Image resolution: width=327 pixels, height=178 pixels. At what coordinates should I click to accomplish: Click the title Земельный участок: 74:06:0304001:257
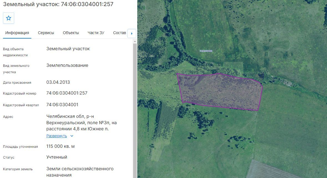pyautogui.click(x=58, y=4)
